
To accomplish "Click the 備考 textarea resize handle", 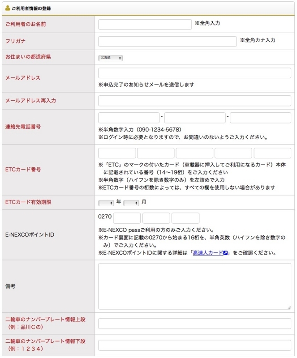I will [289, 307].
